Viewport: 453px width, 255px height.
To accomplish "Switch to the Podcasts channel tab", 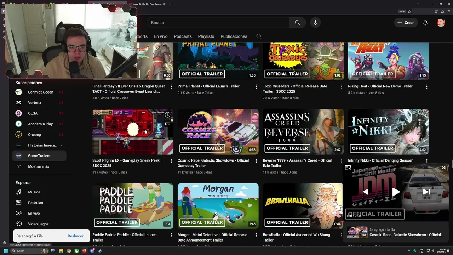I will pos(183,36).
